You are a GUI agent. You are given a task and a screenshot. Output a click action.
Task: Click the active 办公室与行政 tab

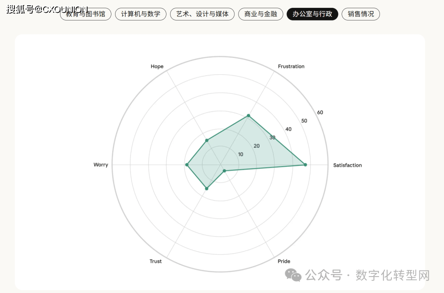coord(312,14)
